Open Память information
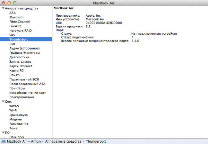This screenshot has width=208, height=144. [15, 75]
